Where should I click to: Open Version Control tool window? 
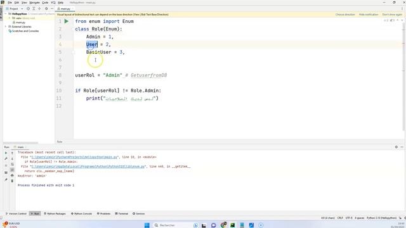[x=16, y=213]
